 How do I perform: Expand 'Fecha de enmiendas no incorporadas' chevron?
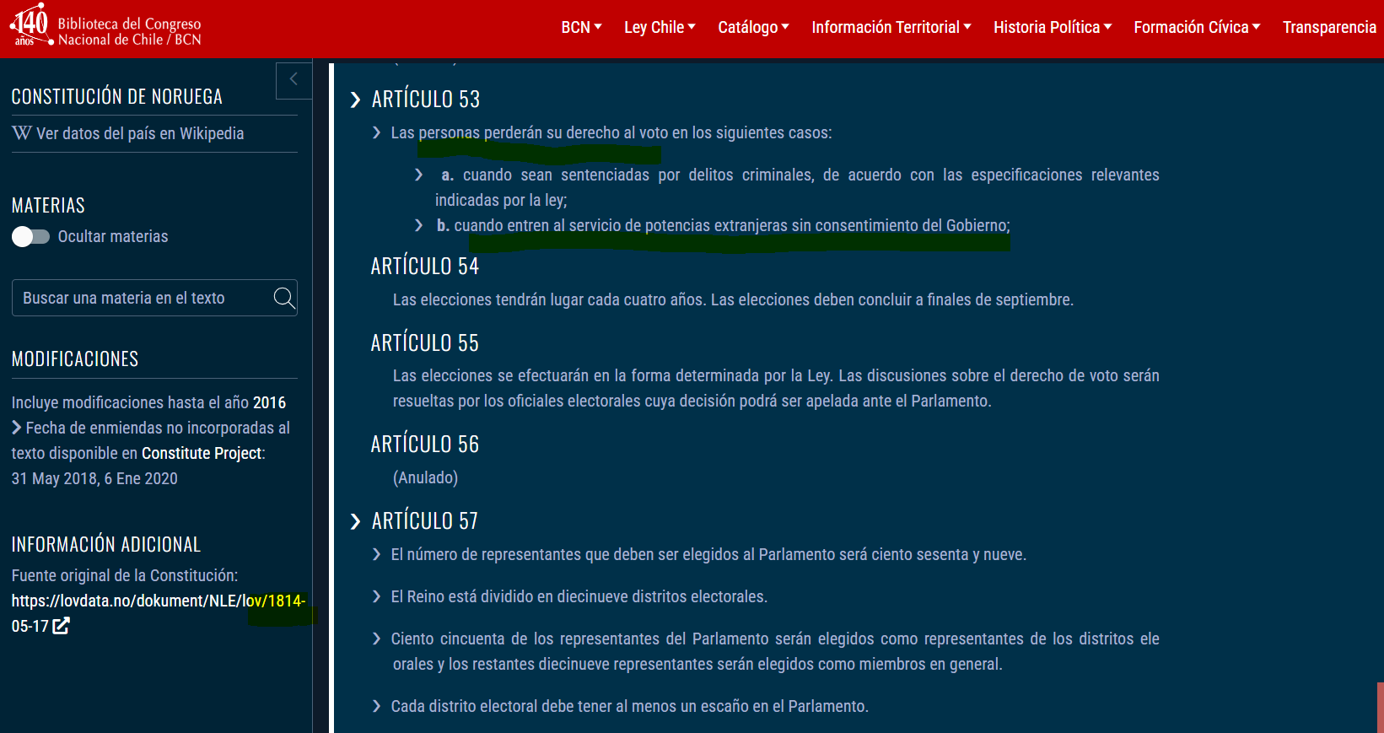[x=17, y=428]
